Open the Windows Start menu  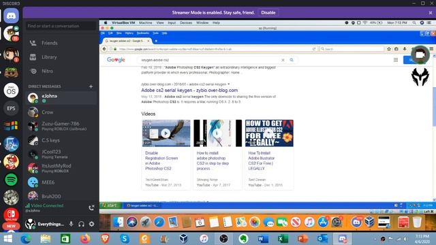[x=8, y=239]
